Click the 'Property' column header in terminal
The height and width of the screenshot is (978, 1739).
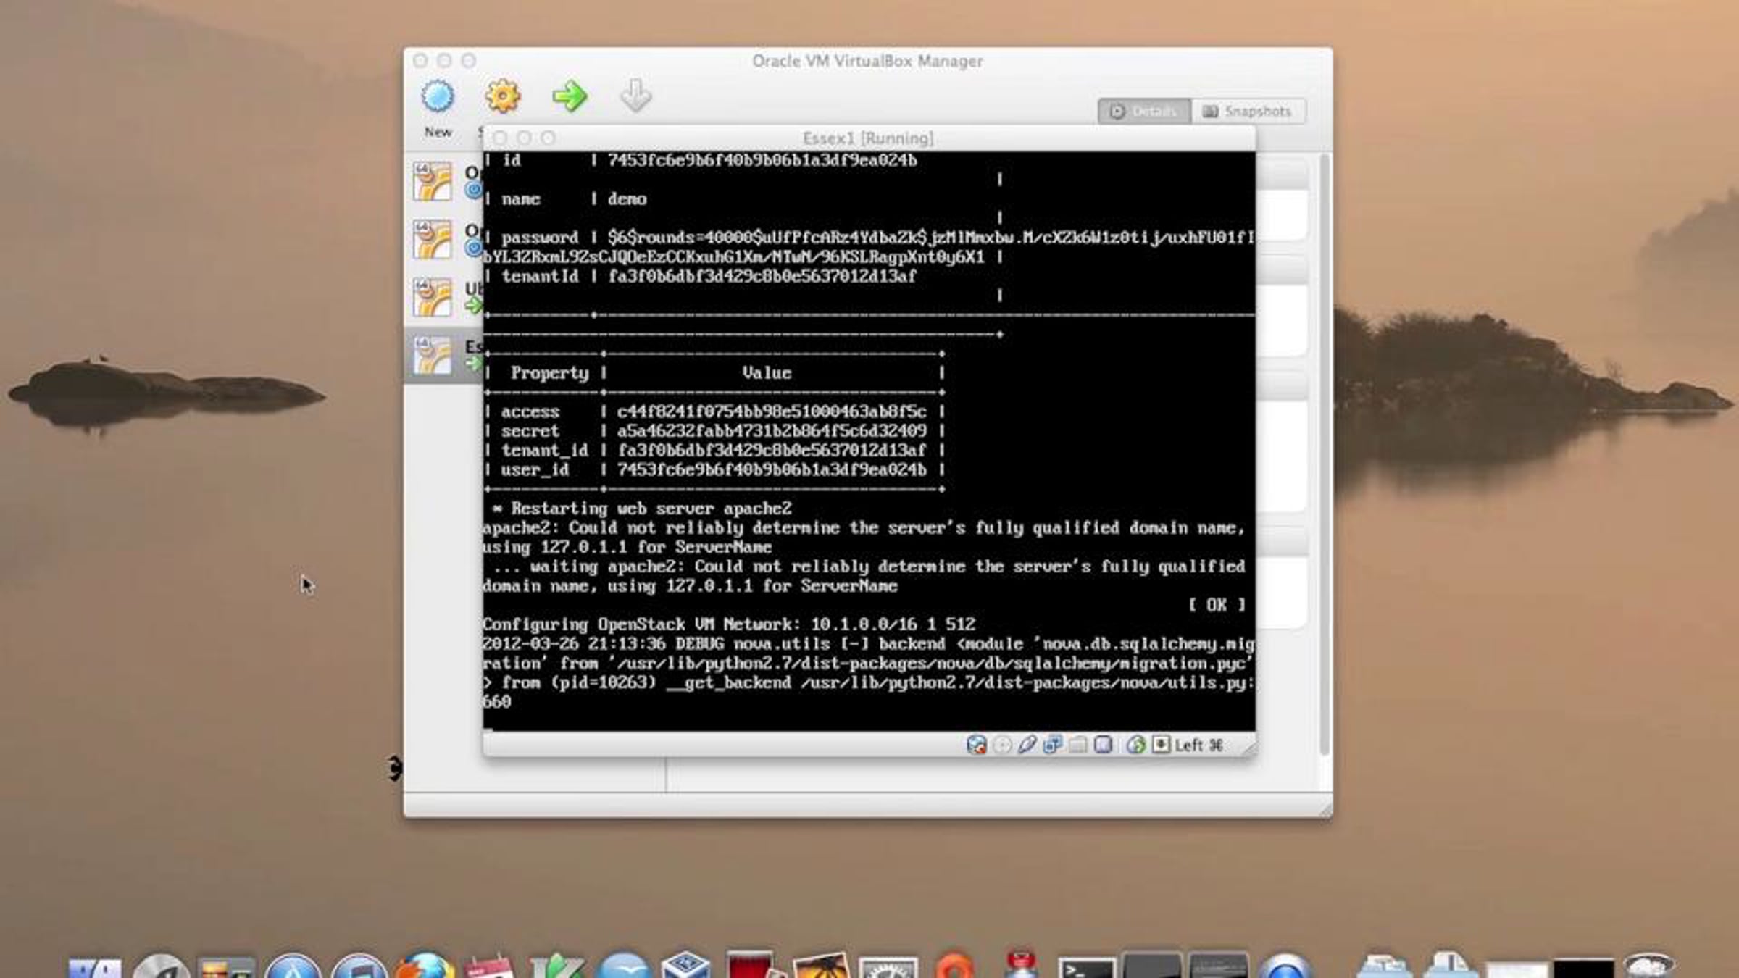point(549,373)
